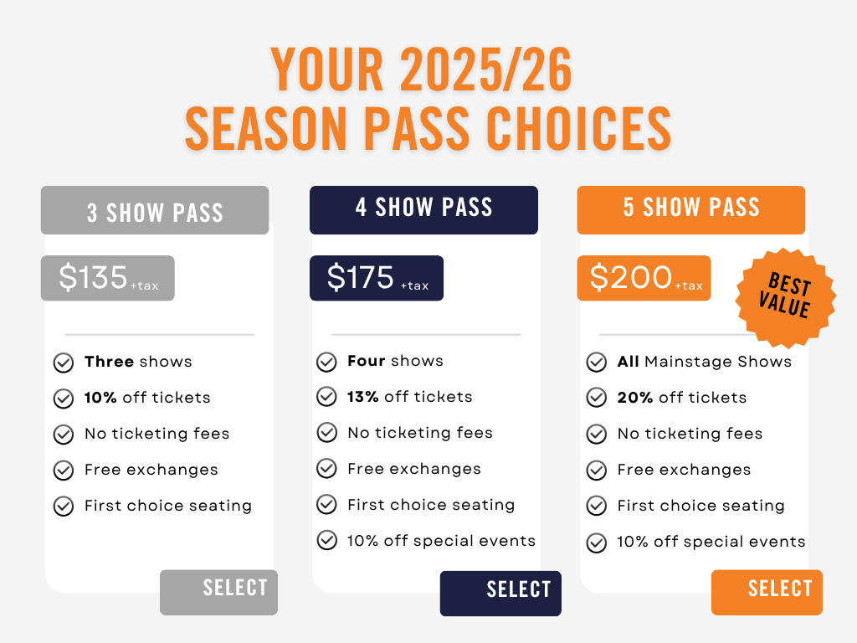
Task: Click the Best Value starburst badge
Action: tap(785, 298)
